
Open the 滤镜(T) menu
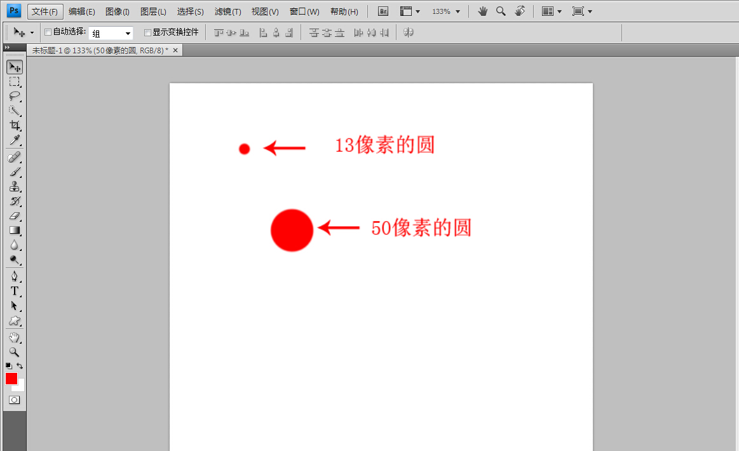click(x=227, y=11)
